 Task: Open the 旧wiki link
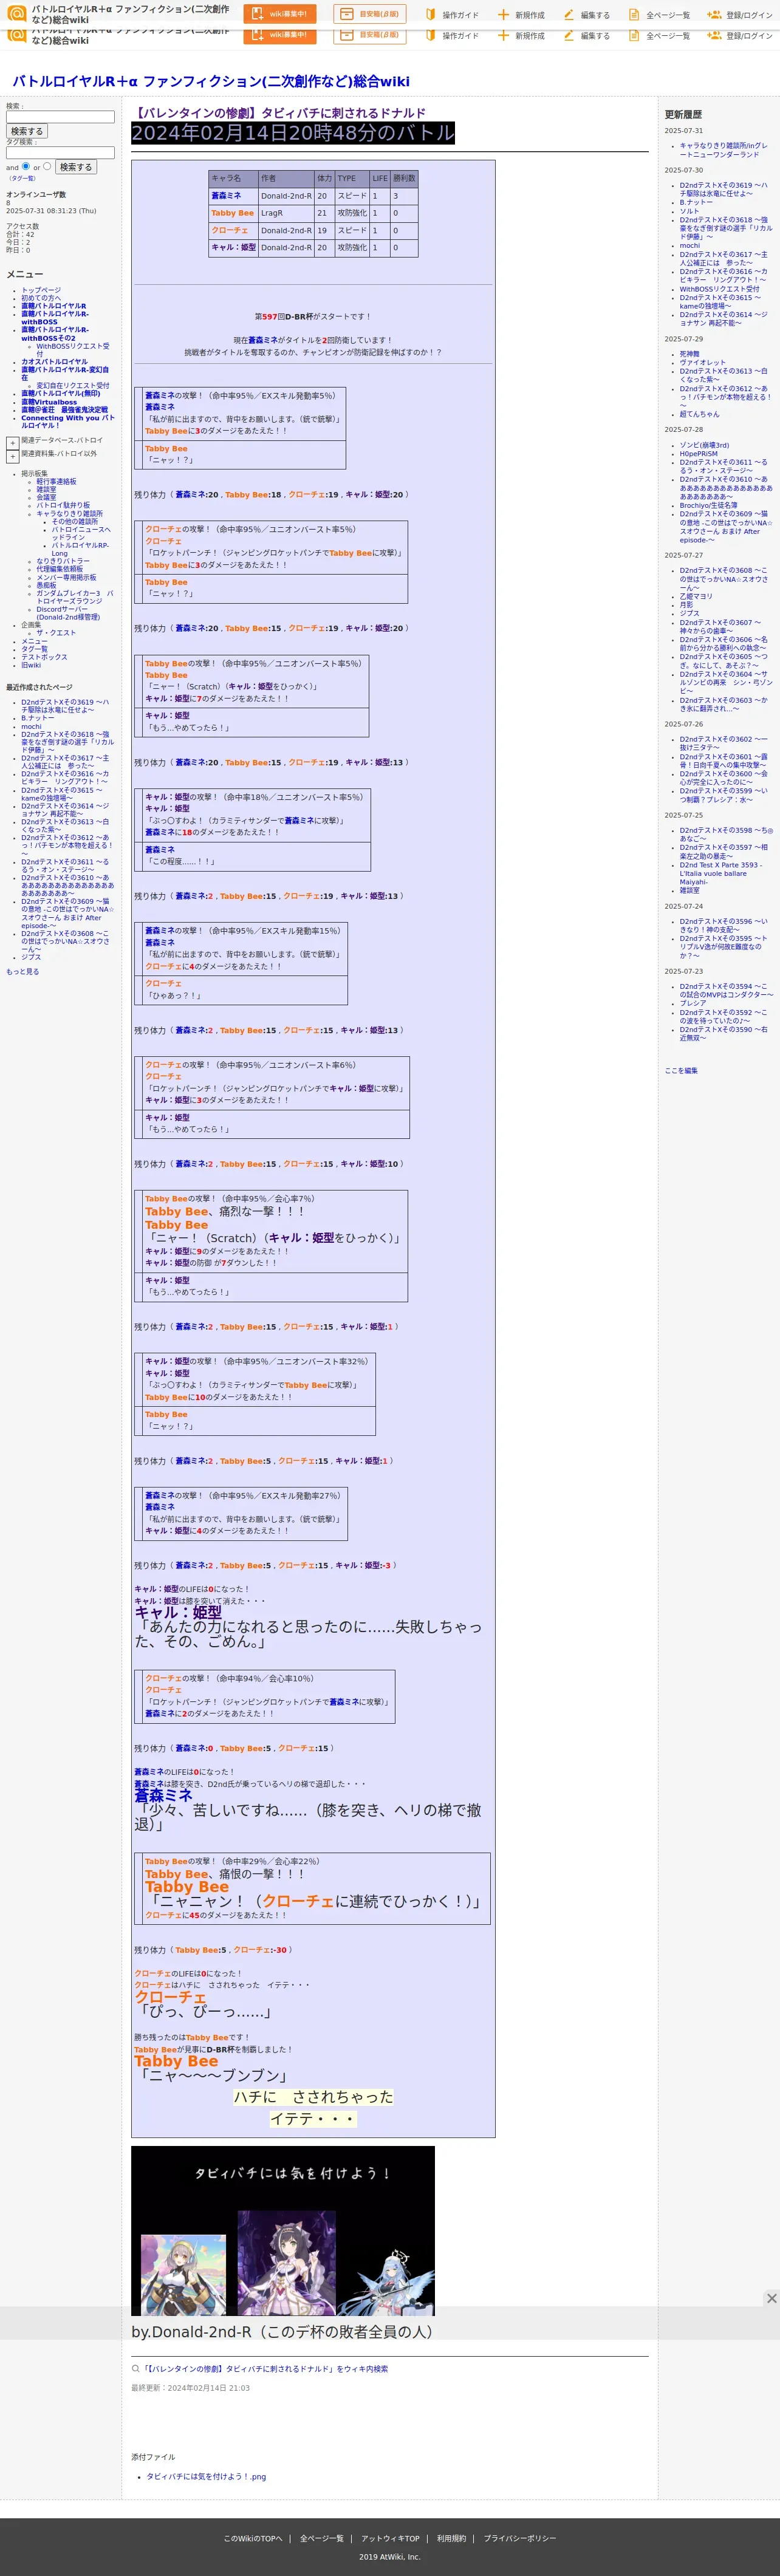(x=31, y=665)
